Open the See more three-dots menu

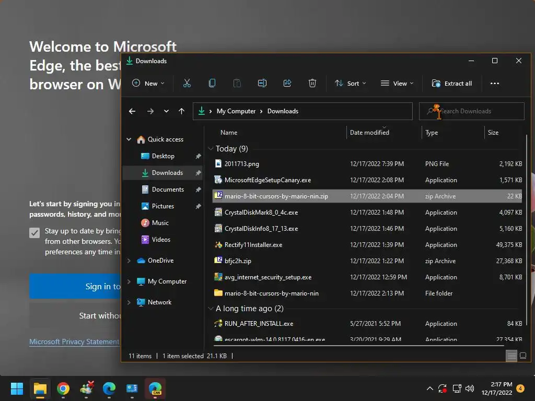click(x=495, y=83)
